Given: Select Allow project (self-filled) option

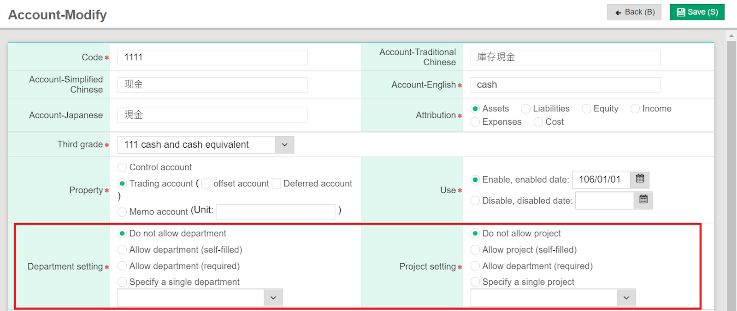Looking at the screenshot, I should [475, 250].
